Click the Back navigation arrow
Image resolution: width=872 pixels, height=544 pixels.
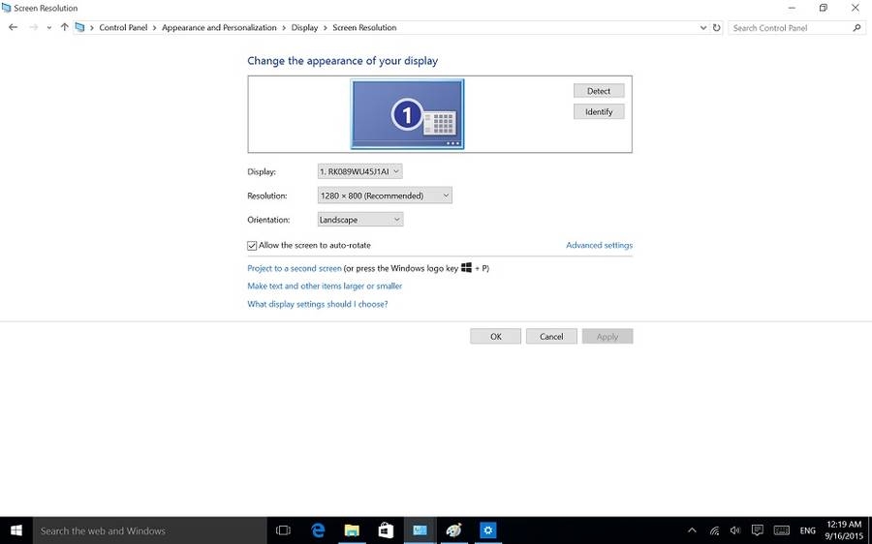[x=13, y=27]
